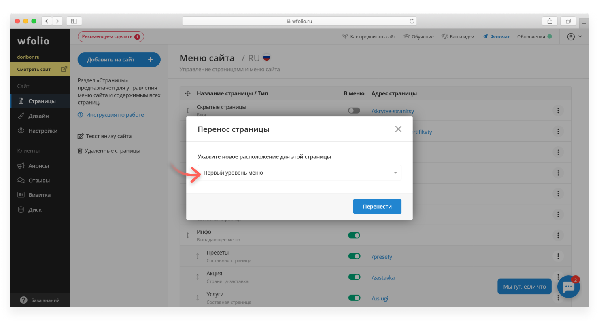This screenshot has height=323, width=599.
Task: Open the Первый уровень меню dropdown
Action: (x=299, y=173)
